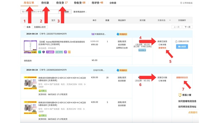Switch to the 待付款 tab
This screenshot has height=123, width=219.
tap(45, 3)
